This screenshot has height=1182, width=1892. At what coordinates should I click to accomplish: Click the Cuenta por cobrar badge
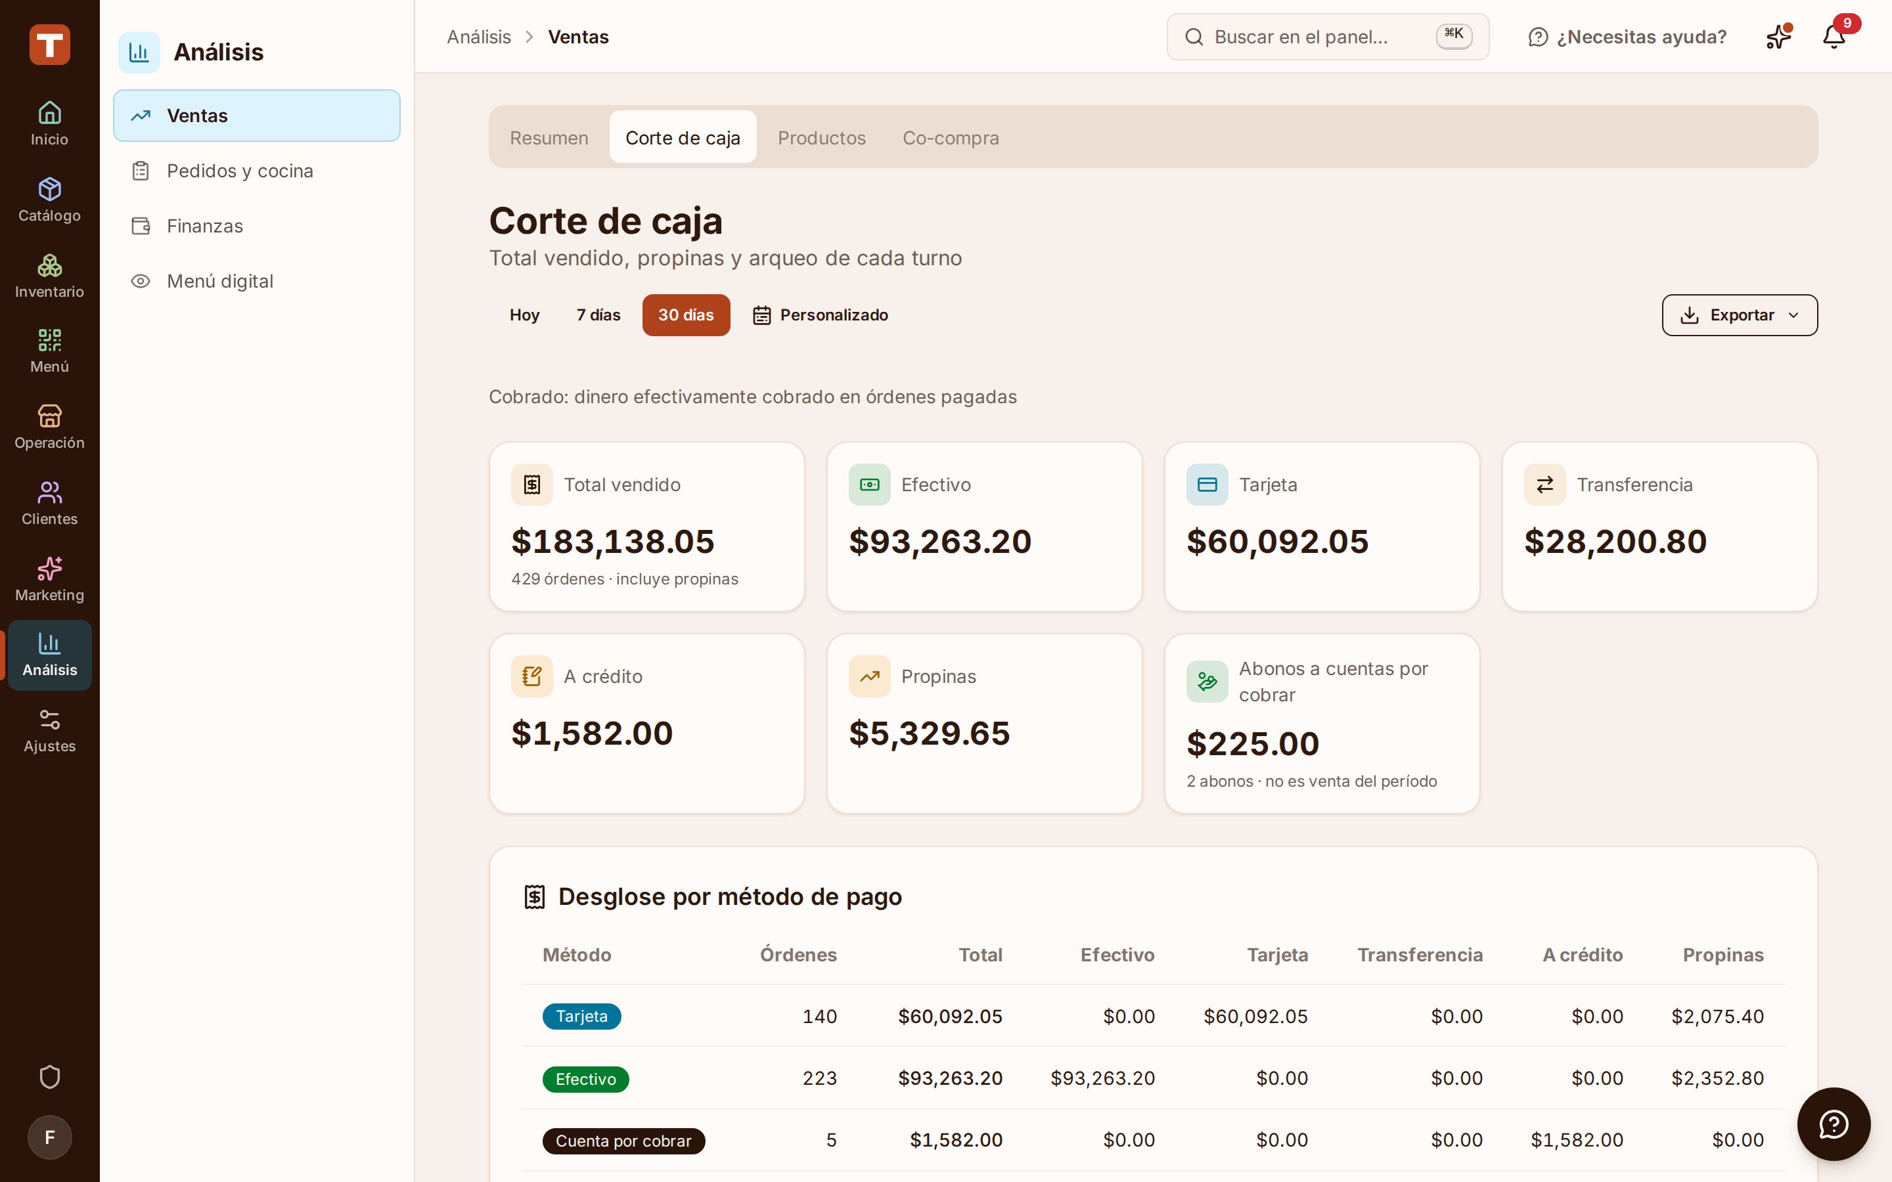click(623, 1141)
